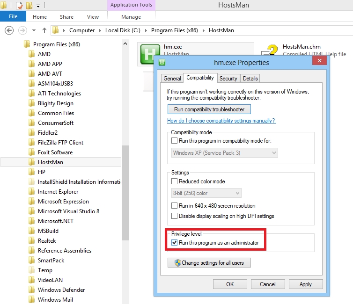This screenshot has width=353, height=304.
Task: Open the File menu in Explorer
Action: 13,16
